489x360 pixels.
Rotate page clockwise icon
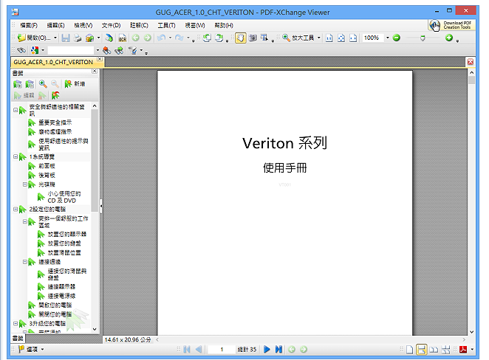(219, 38)
